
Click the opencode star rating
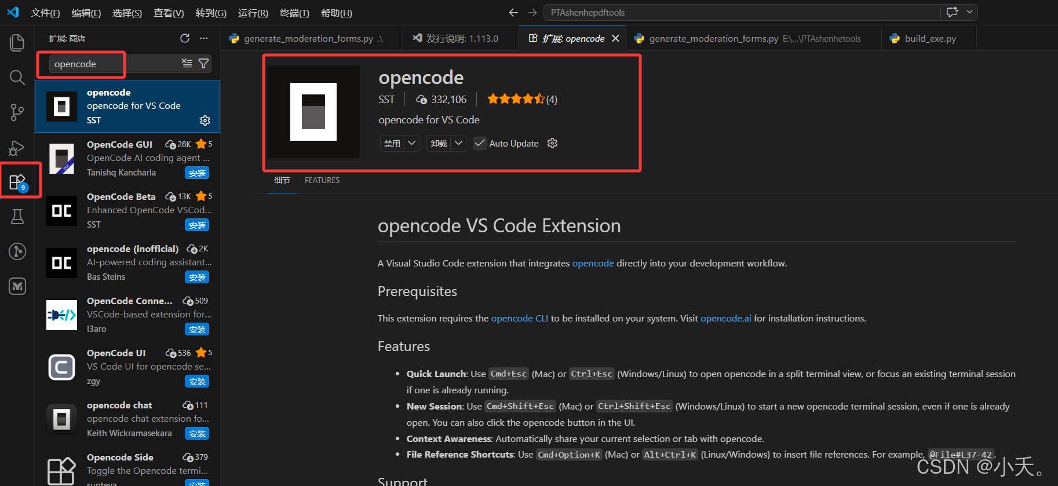point(516,99)
